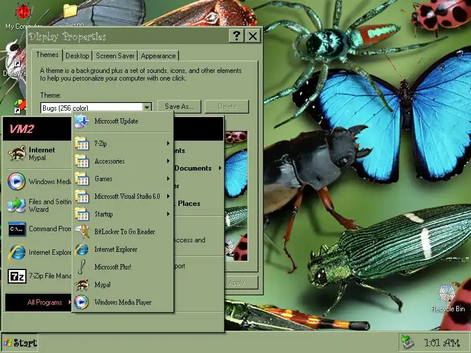The image size is (471, 353).
Task: Open the Microsoft Update icon in programs menu
Action: tap(82, 121)
